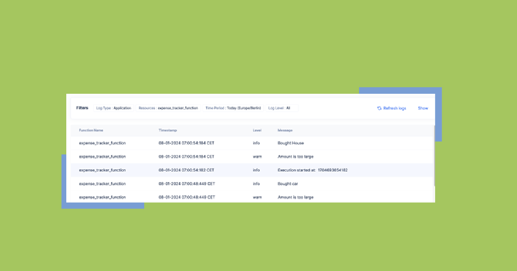Click the Execution started at: 1704693654182 message

(x=313, y=170)
